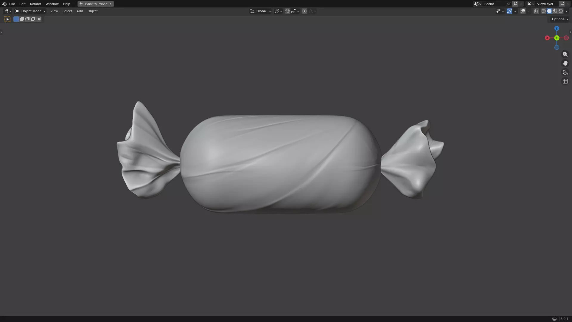Image resolution: width=572 pixels, height=322 pixels.
Task: Select rendered viewport shading mode
Action: [x=561, y=11]
